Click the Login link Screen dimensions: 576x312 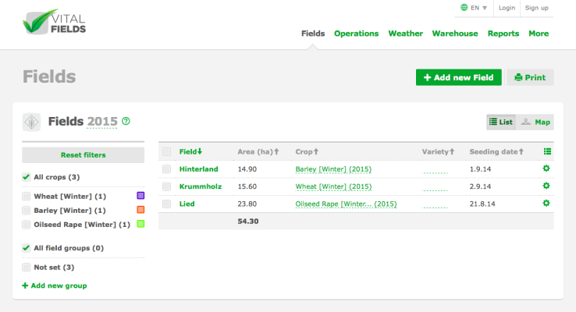click(507, 8)
